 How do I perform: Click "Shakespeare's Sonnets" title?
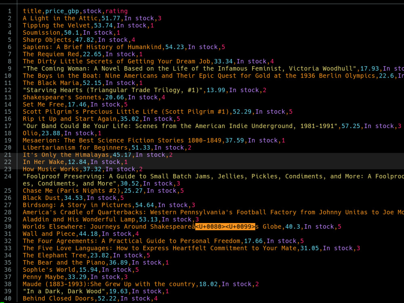point(62,98)
